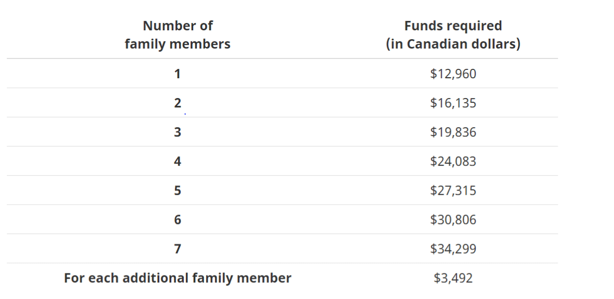Click the number 6 in the table
This screenshot has width=614, height=299.
(178, 220)
